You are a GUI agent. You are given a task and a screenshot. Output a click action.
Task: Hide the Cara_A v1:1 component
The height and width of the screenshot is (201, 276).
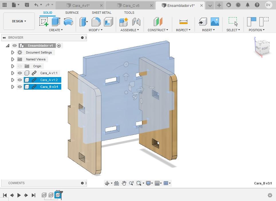tap(20, 73)
